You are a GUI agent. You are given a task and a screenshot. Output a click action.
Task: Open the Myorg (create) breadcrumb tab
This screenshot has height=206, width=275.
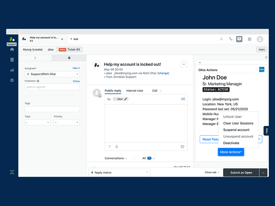(33, 50)
